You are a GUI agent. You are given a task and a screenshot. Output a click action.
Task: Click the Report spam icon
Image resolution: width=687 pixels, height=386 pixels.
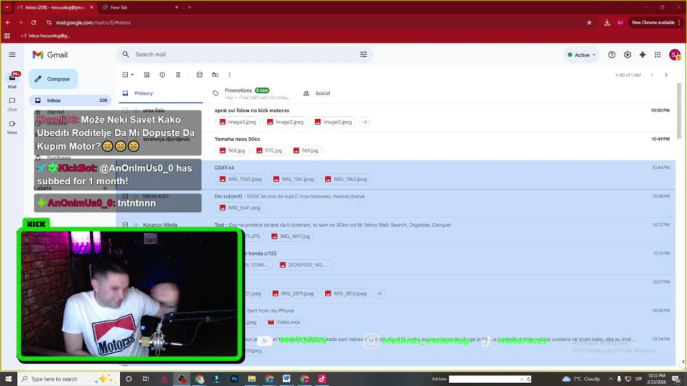coord(162,75)
